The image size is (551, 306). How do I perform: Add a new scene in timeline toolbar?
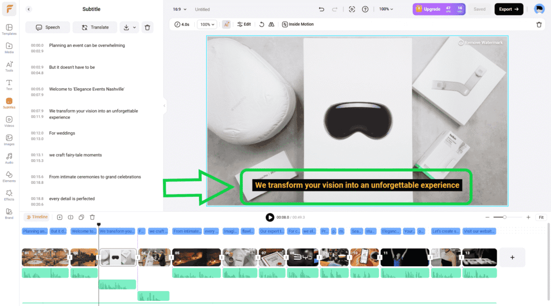click(60, 217)
